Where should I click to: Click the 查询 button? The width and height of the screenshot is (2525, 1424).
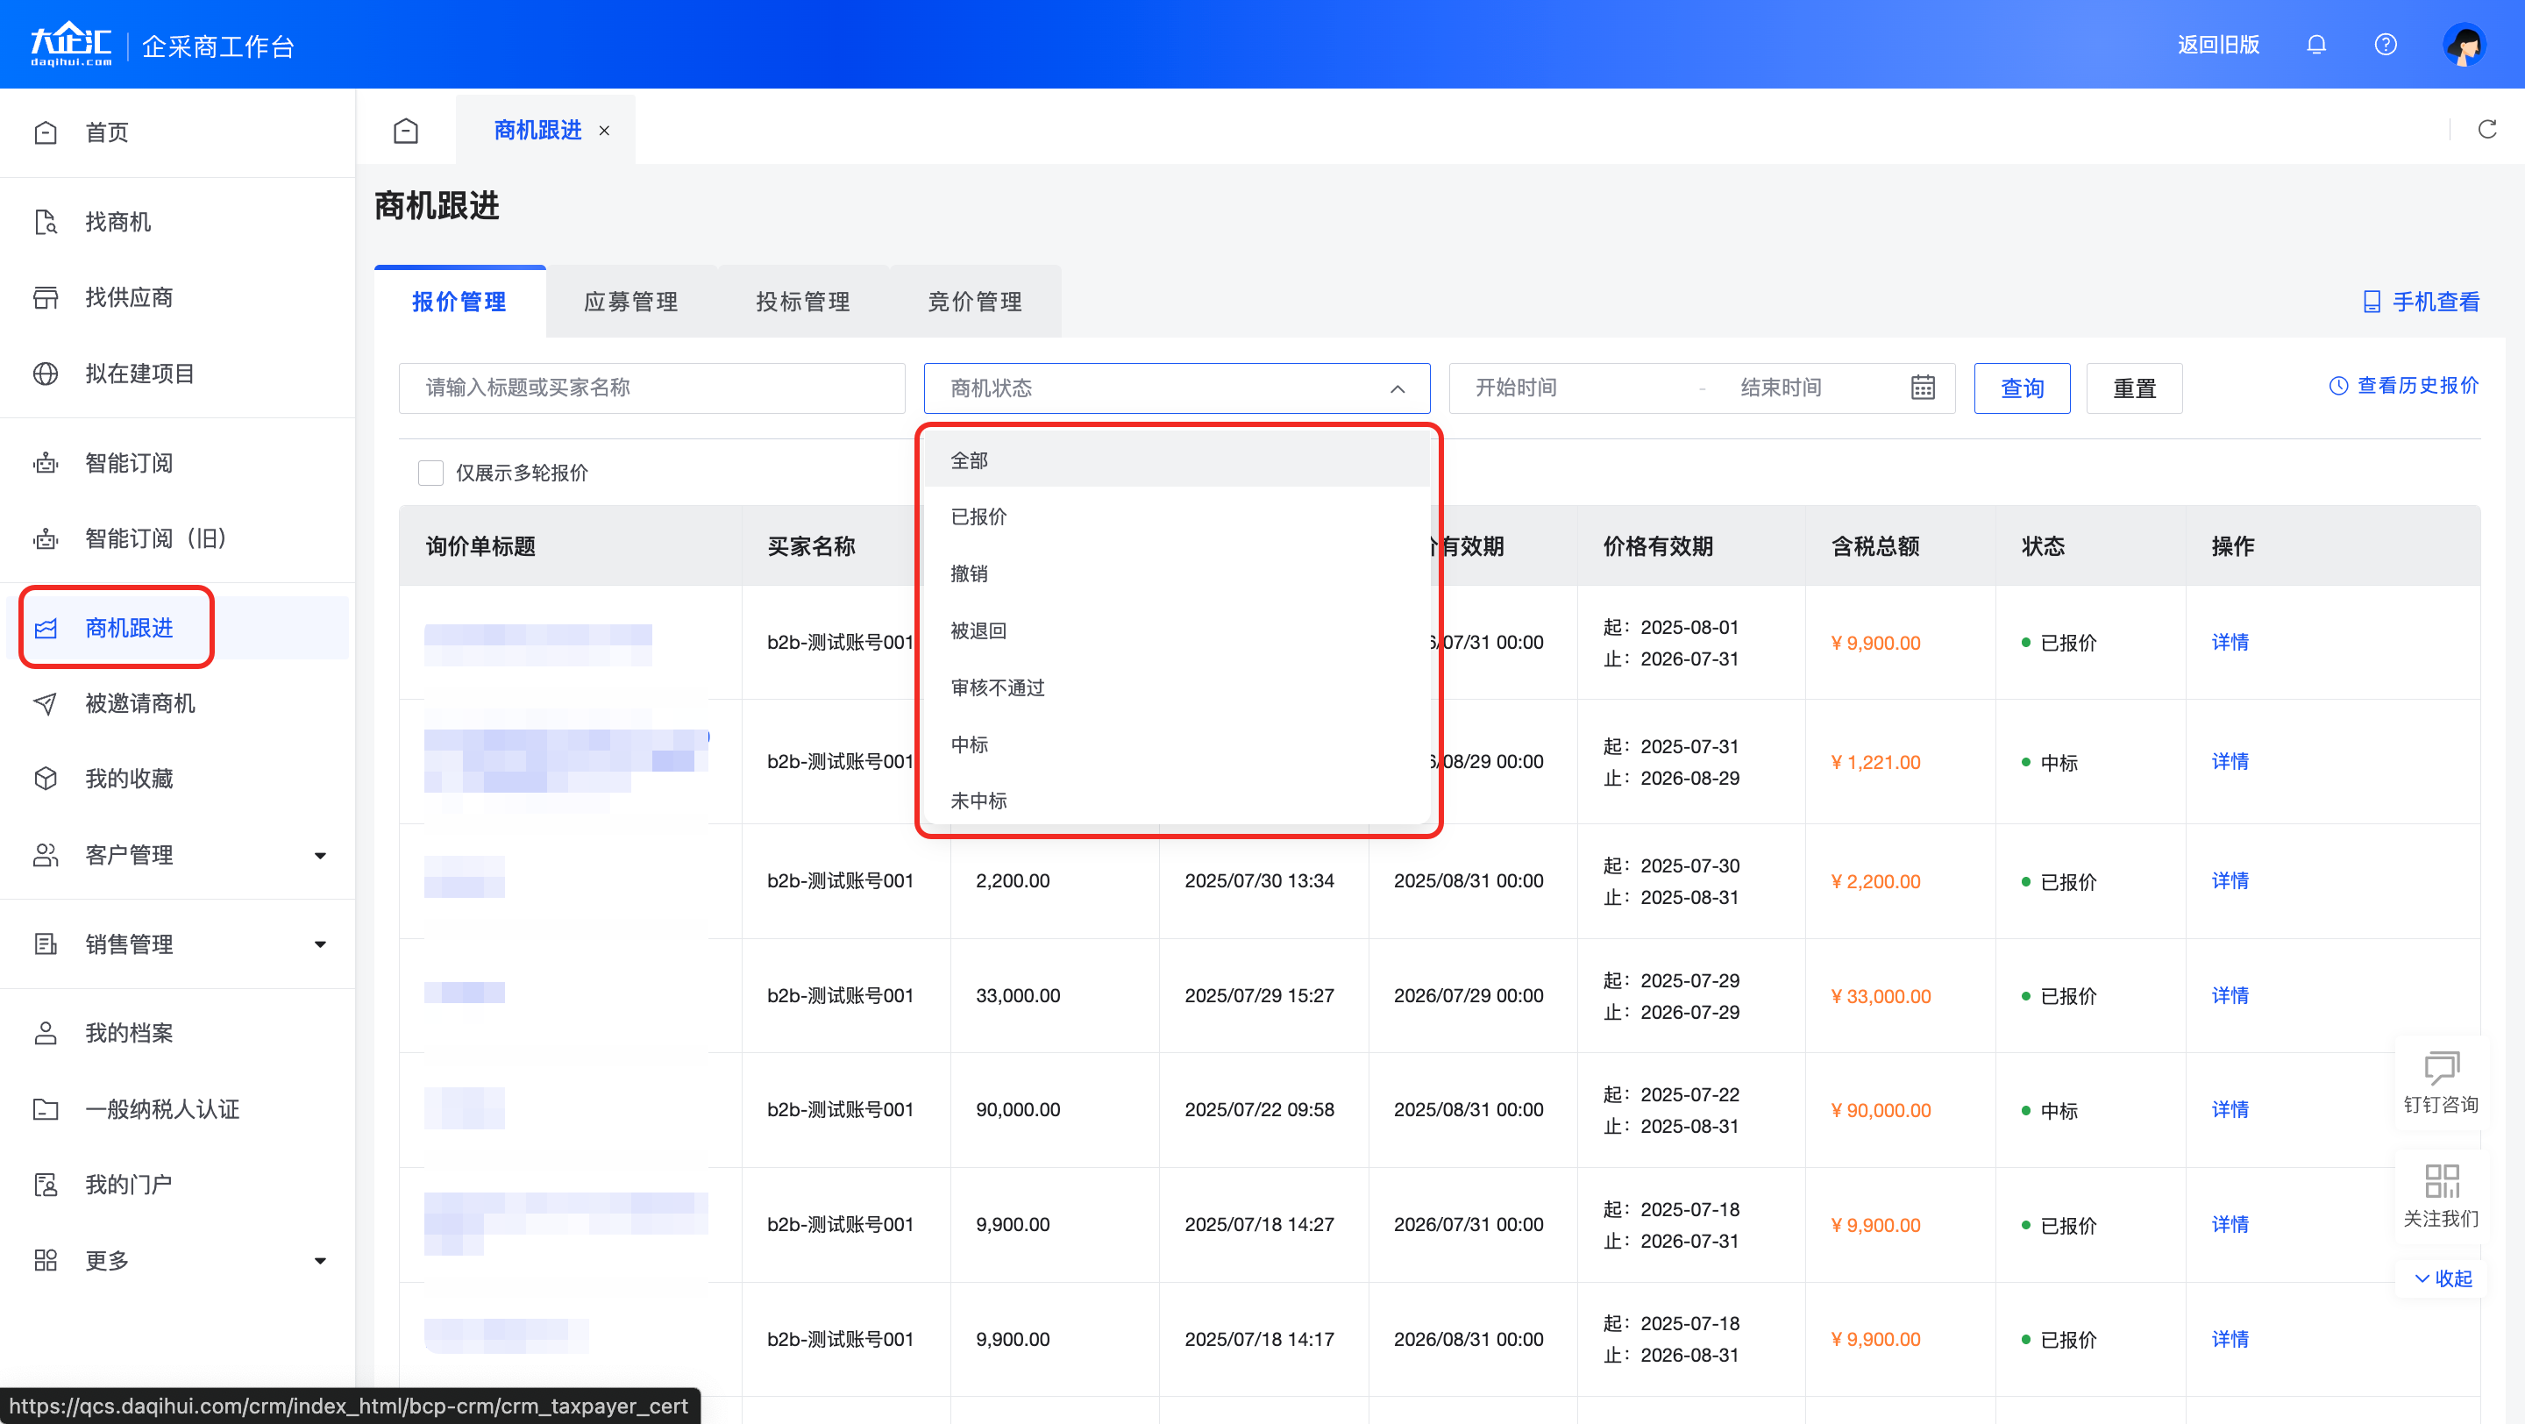click(x=2022, y=388)
